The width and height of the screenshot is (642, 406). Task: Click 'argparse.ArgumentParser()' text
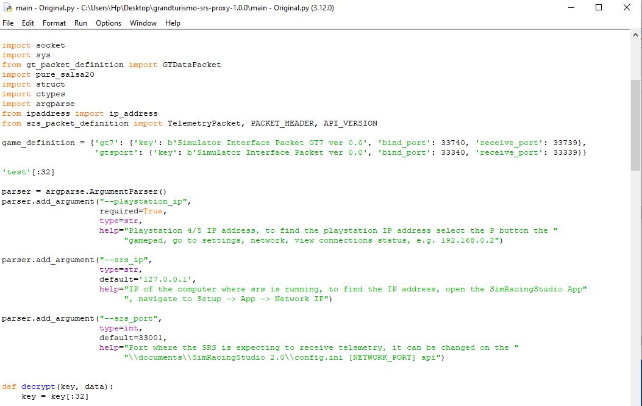click(106, 191)
